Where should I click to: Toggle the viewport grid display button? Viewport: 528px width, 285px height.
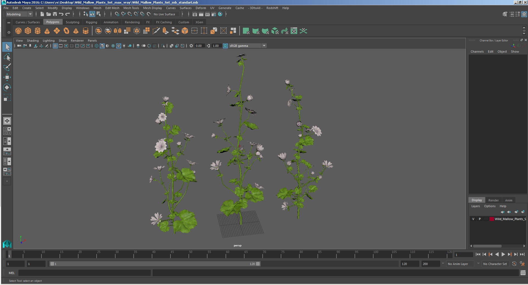coord(55,46)
